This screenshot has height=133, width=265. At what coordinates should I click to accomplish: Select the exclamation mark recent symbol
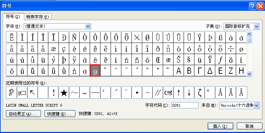click(54, 92)
